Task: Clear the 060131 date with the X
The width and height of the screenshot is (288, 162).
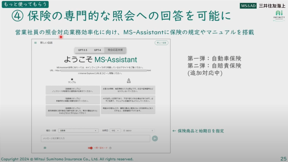Action: pos(152,131)
